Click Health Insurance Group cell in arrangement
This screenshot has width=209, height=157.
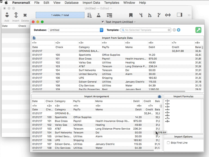[112, 121]
